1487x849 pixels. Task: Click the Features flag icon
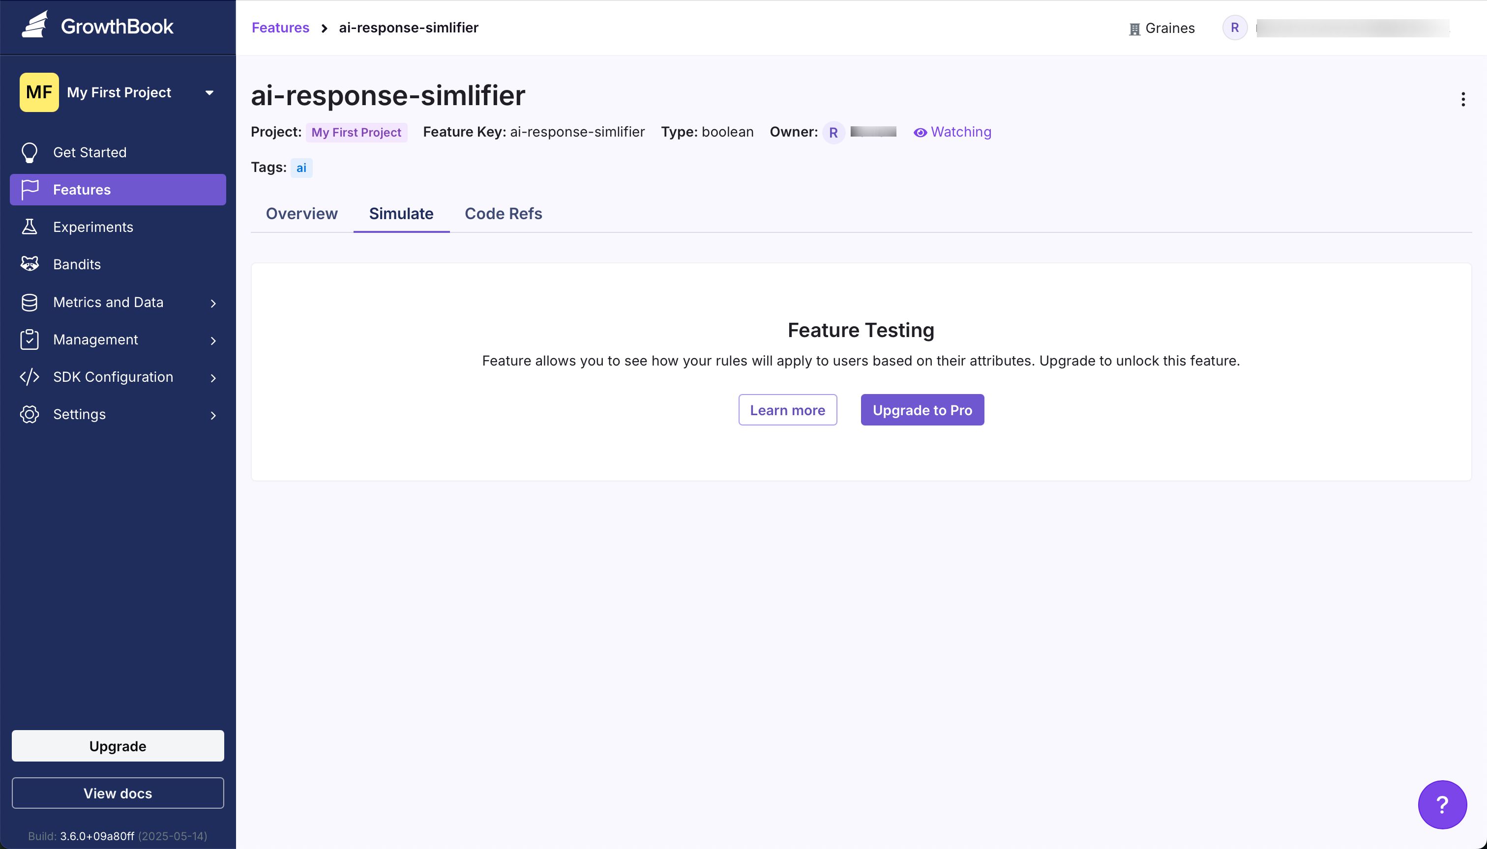[x=29, y=190]
